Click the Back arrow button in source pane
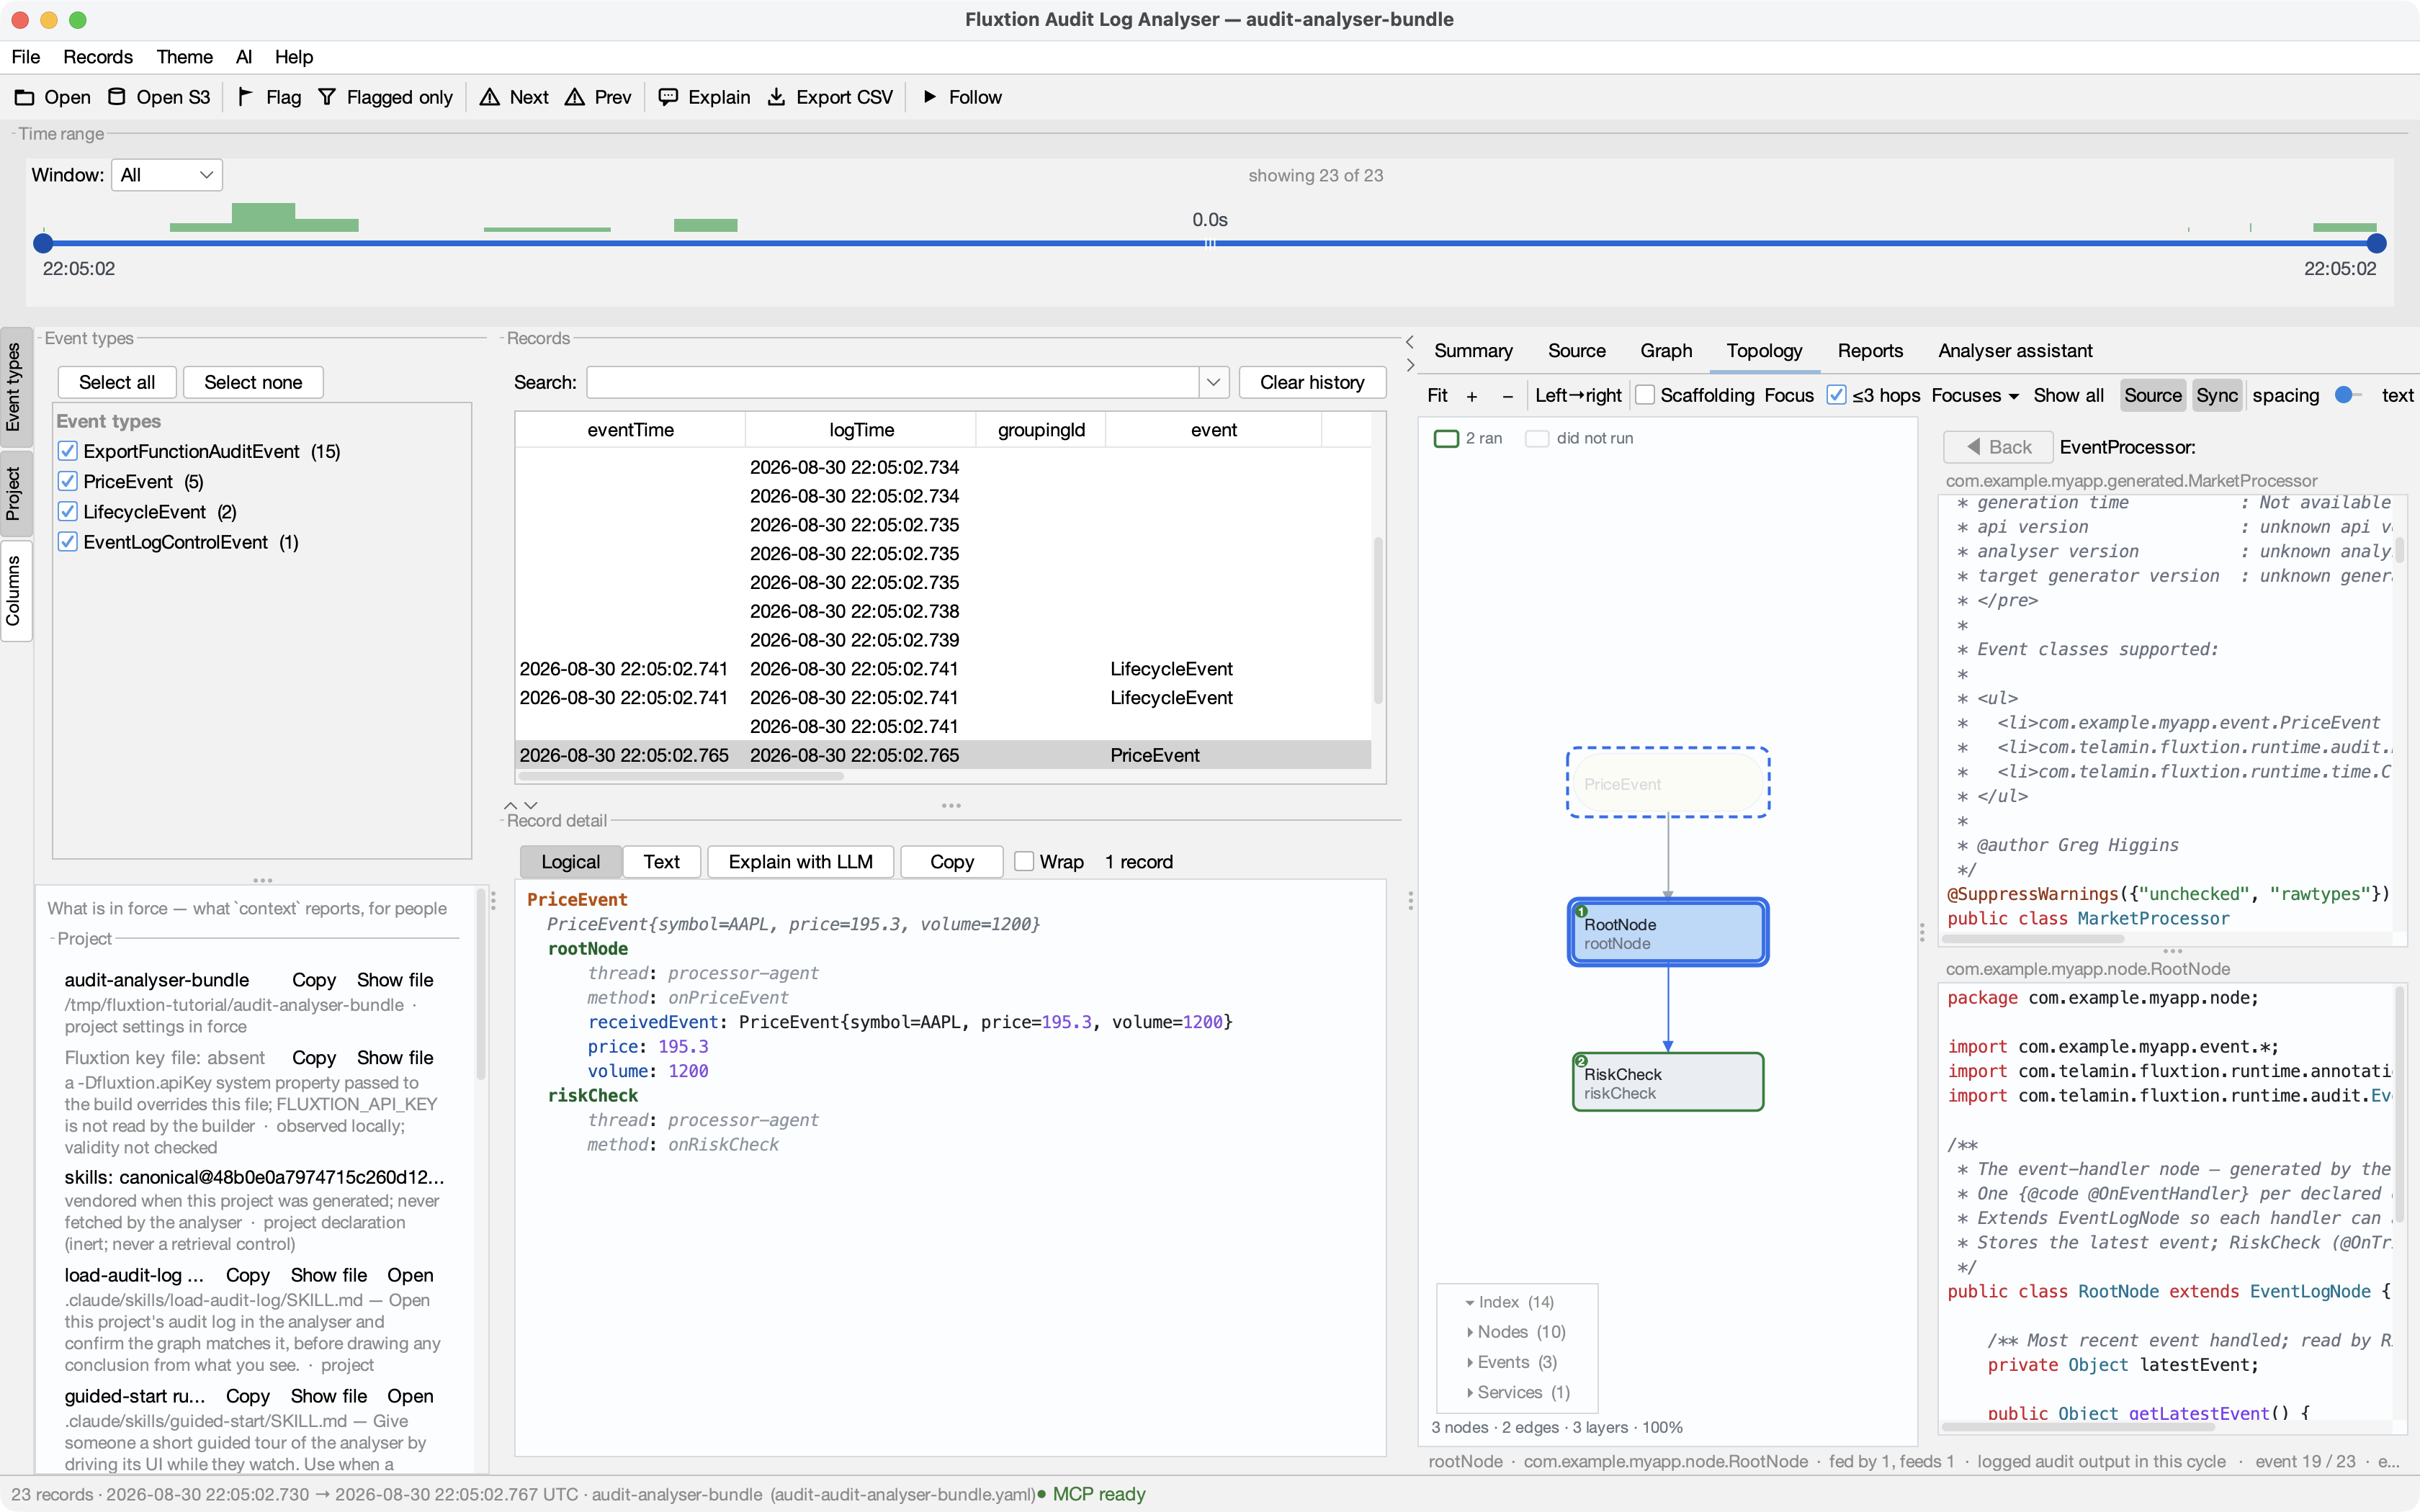2420x1512 pixels. point(1998,447)
